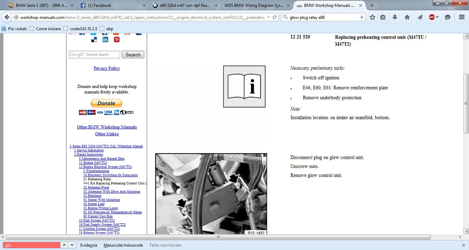Click the browser back arrow button

[7, 17]
